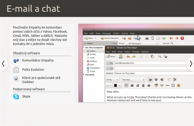
Task: Click the Paste clipboard icon in compose toolbar
Action: click(152, 57)
